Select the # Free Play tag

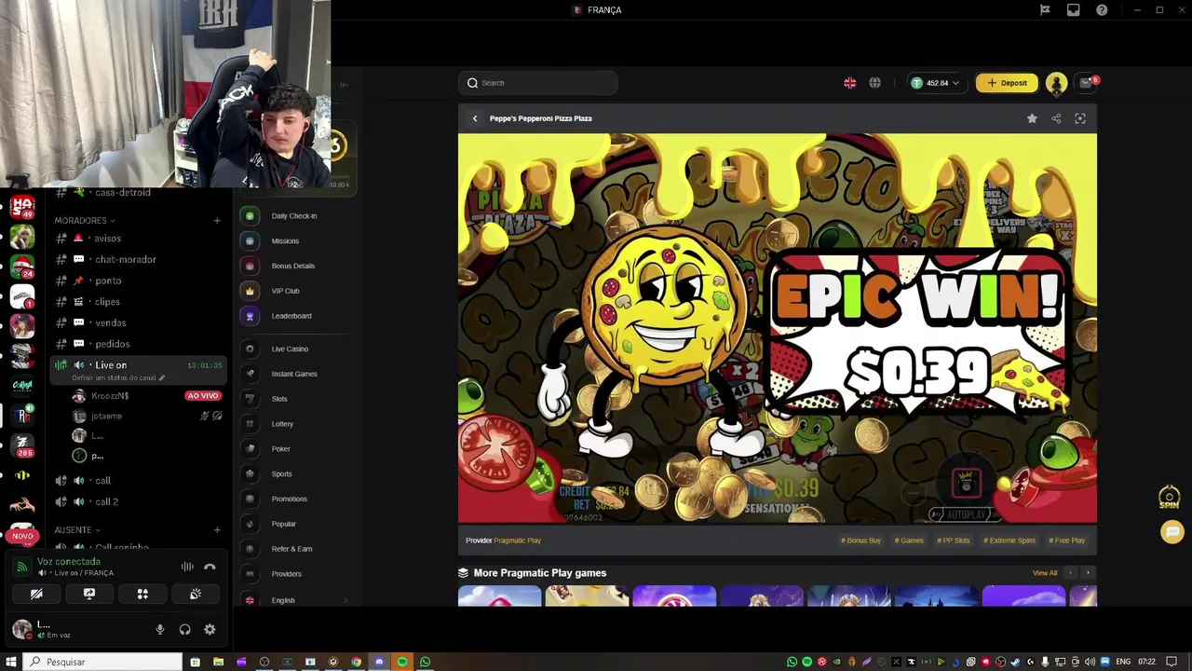[1067, 541]
